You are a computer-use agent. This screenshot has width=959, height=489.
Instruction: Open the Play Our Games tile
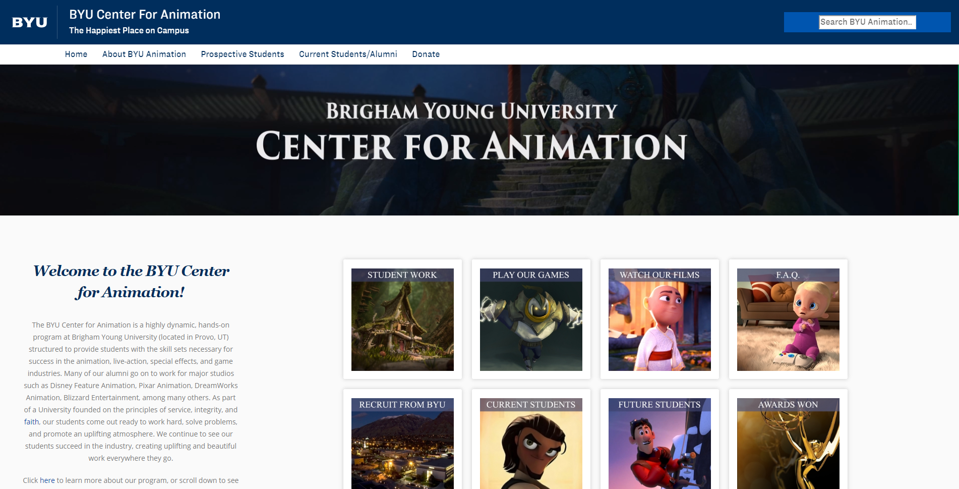click(531, 319)
